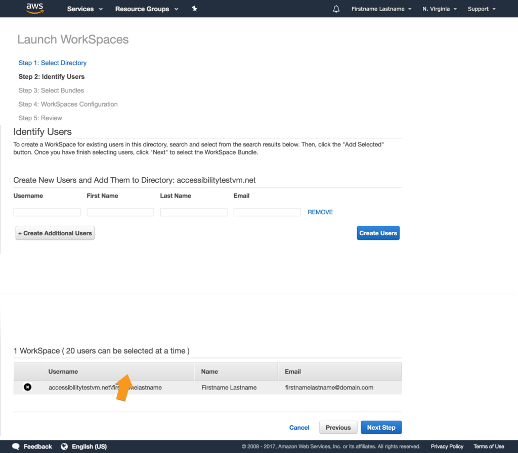518x453 pixels.
Task: Focus the Last Name input field
Action: pyautogui.click(x=194, y=212)
